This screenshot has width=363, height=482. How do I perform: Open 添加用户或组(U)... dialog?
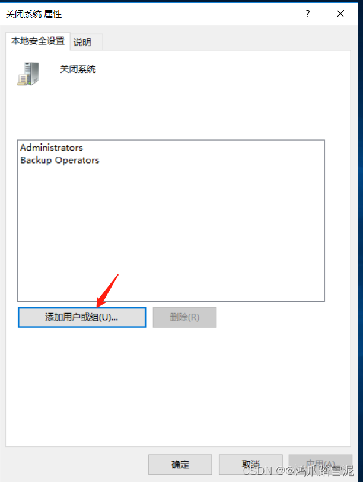pos(82,317)
